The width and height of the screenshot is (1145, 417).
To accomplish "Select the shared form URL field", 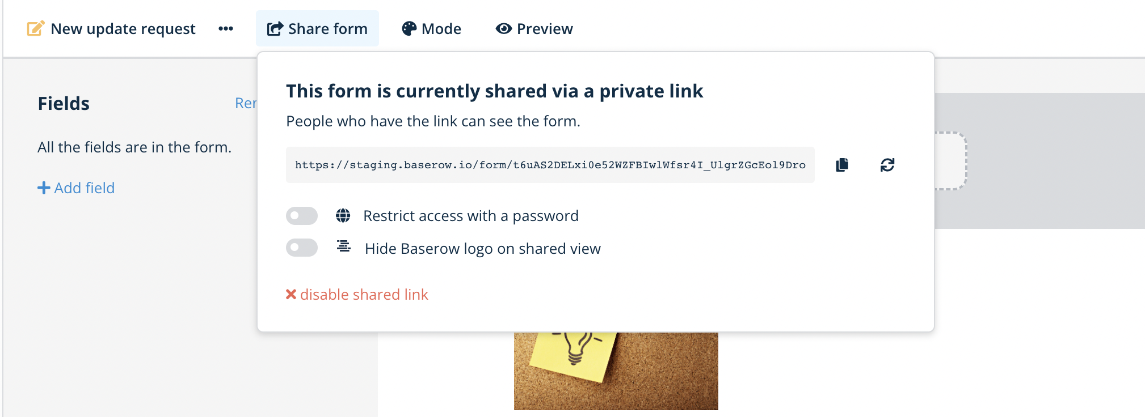I will pyautogui.click(x=549, y=165).
